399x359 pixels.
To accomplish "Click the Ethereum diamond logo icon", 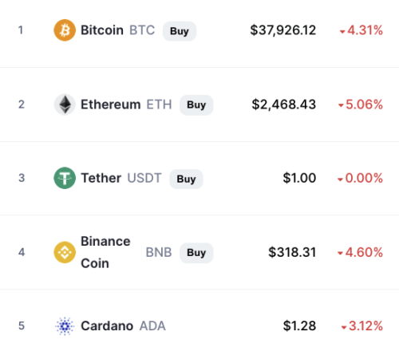I will 65,105.
